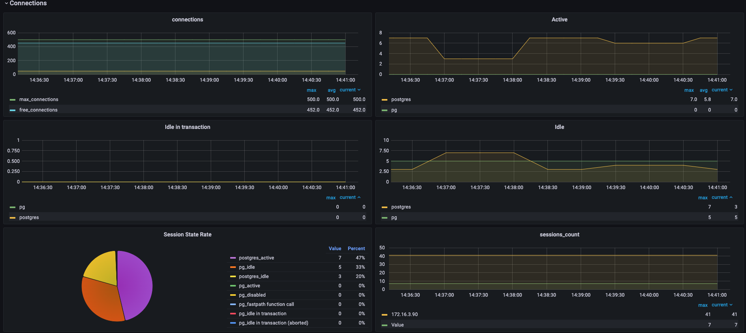This screenshot has width=746, height=333.
Task: Sort Active legend by current column
Action: tap(722, 90)
